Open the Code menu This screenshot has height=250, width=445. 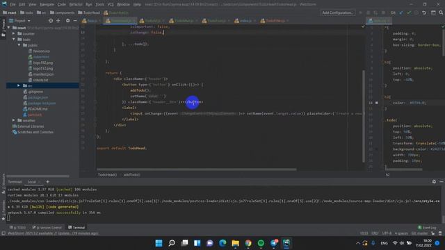[x=62, y=5]
